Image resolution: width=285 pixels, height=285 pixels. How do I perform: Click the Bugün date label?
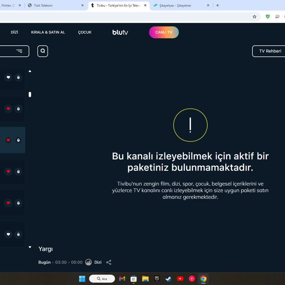click(45, 262)
